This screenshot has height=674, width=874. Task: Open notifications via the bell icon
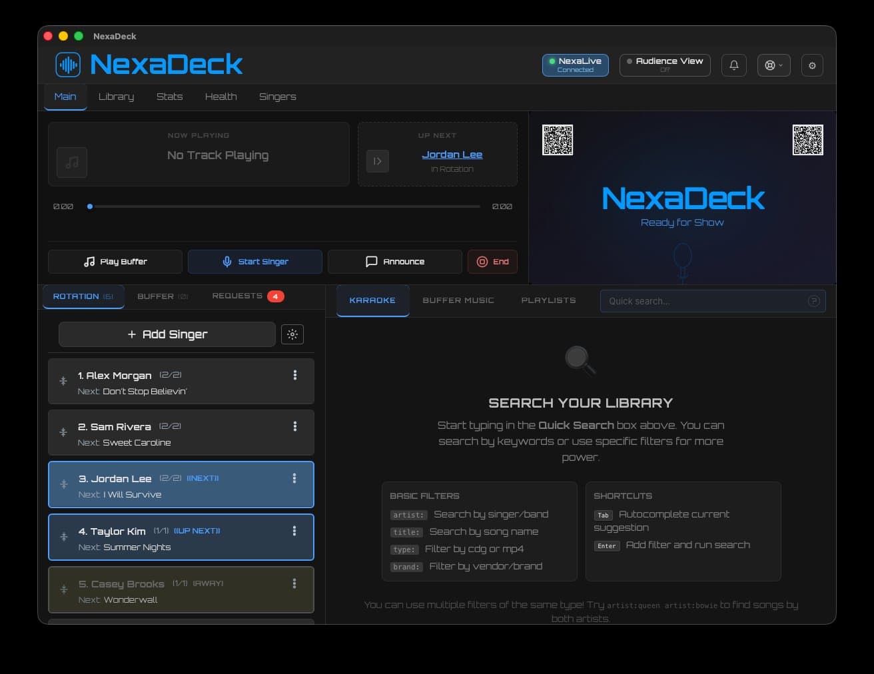tap(733, 65)
